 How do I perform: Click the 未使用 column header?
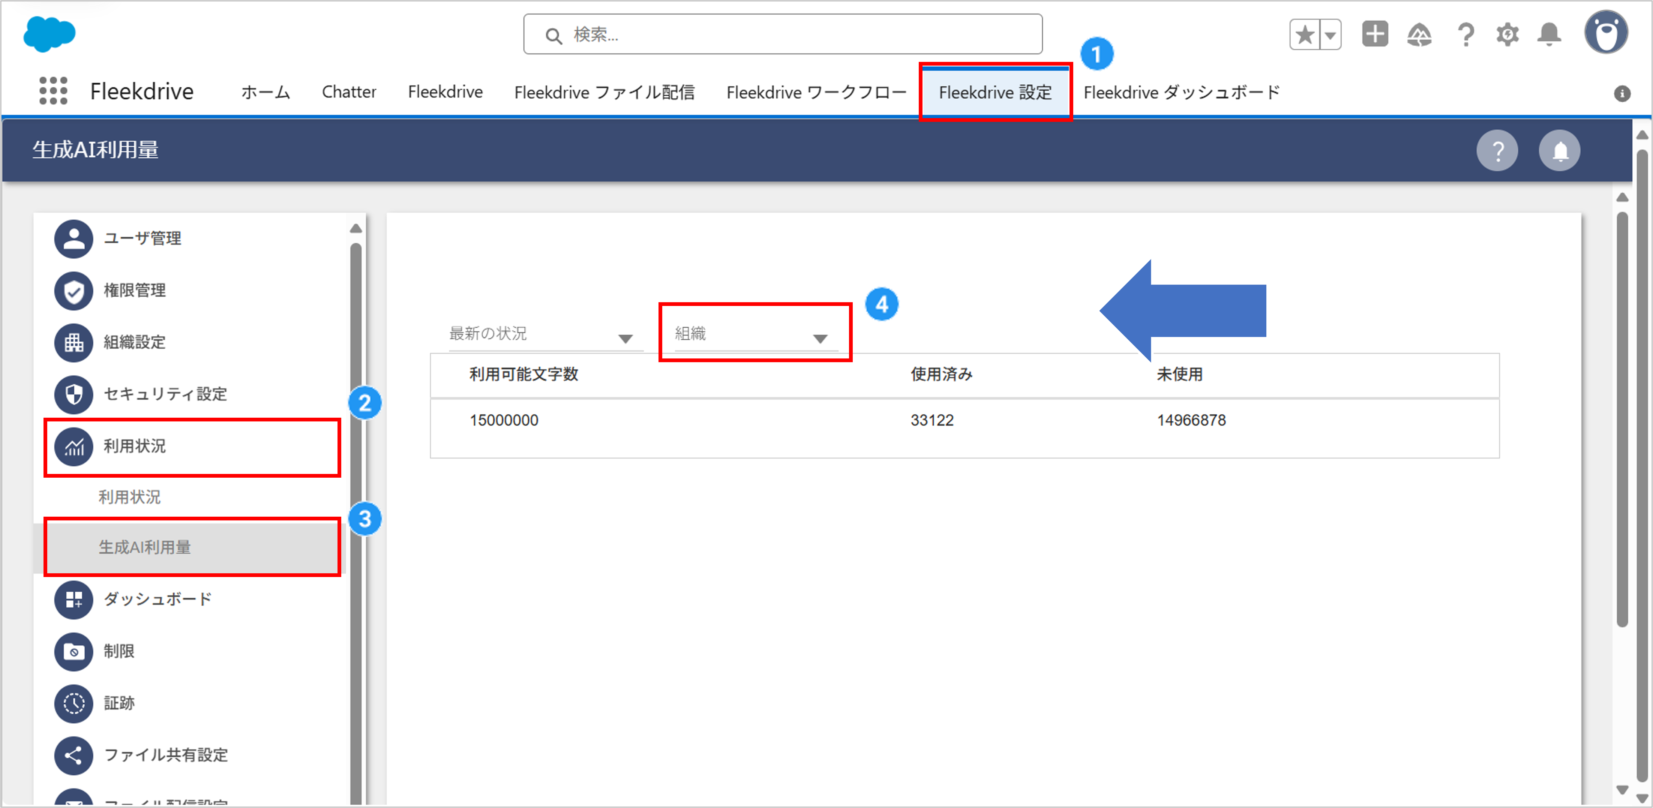click(x=1179, y=375)
